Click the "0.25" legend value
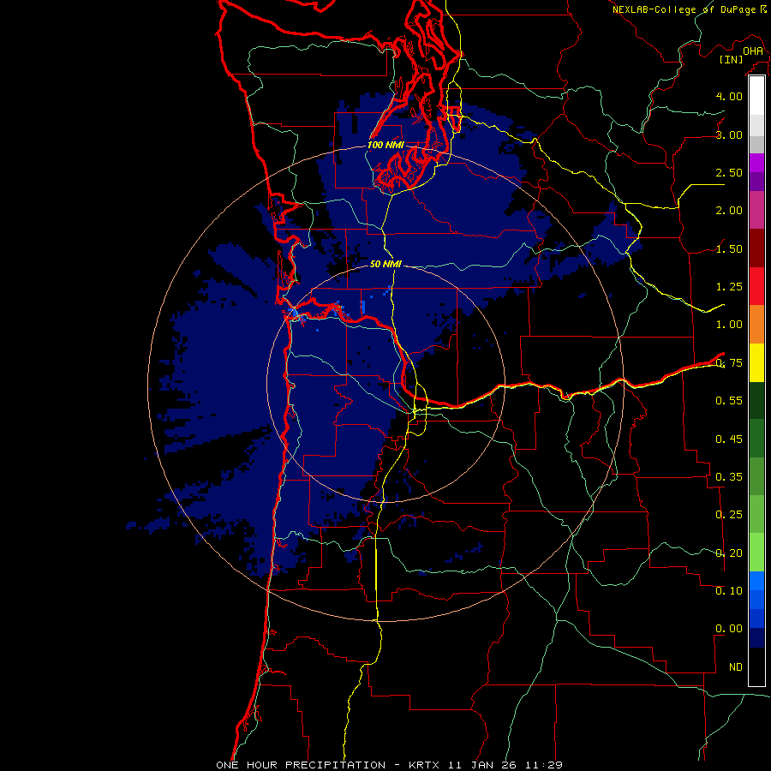Viewport: 771px width, 771px height. [x=729, y=515]
